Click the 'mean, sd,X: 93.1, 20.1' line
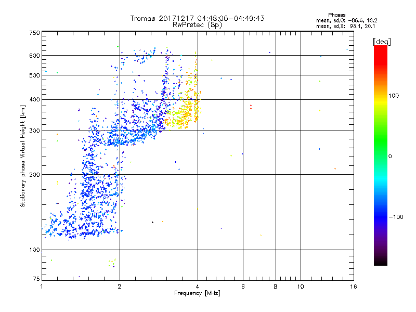 345,26
